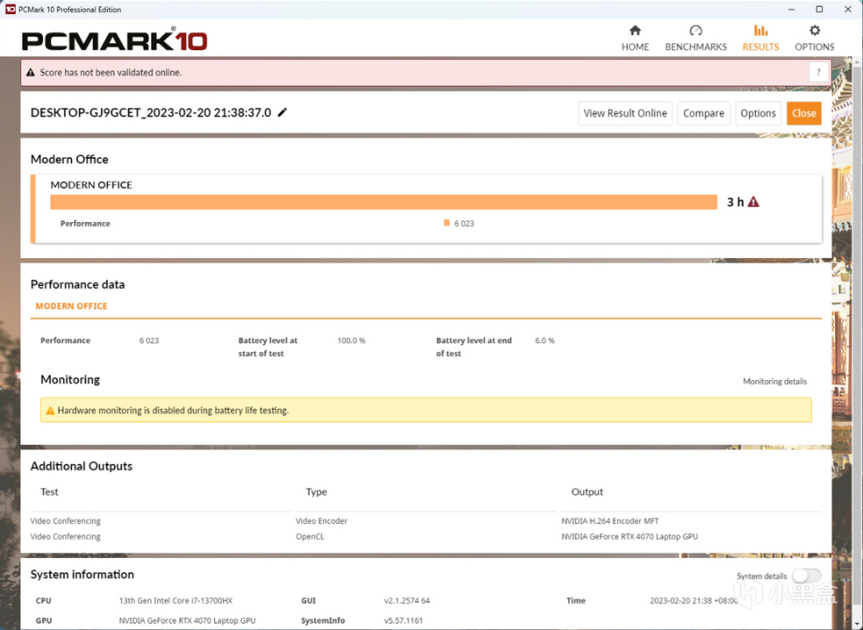
Task: Click the PCMark 10 title bar app icon
Action: click(10, 10)
